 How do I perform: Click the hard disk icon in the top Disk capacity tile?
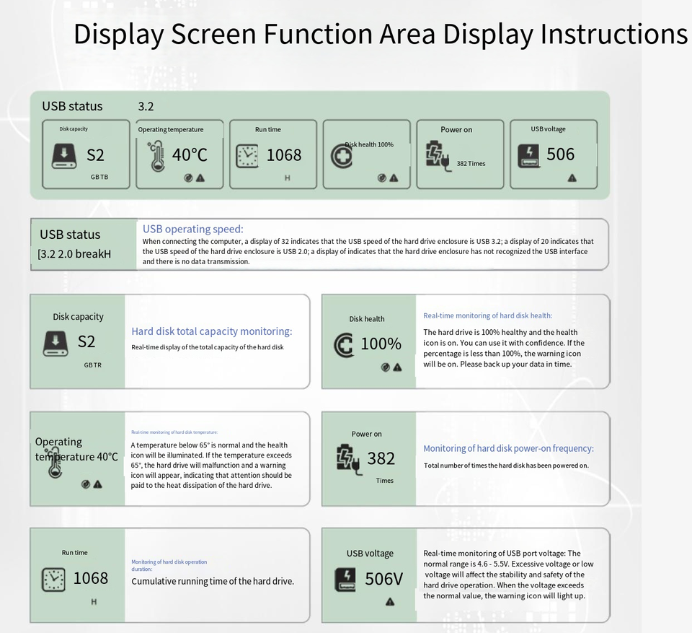coord(64,156)
